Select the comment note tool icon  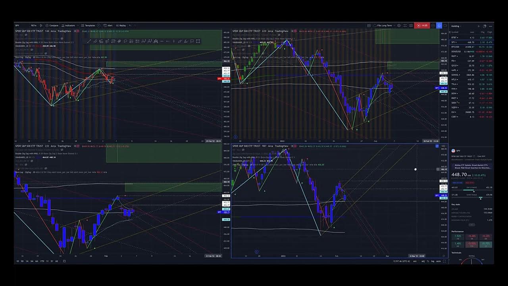192,41
